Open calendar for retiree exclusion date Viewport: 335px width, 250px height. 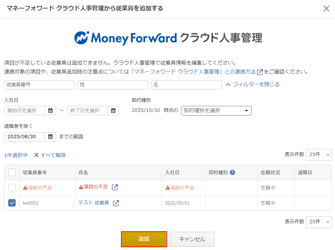tap(50, 136)
